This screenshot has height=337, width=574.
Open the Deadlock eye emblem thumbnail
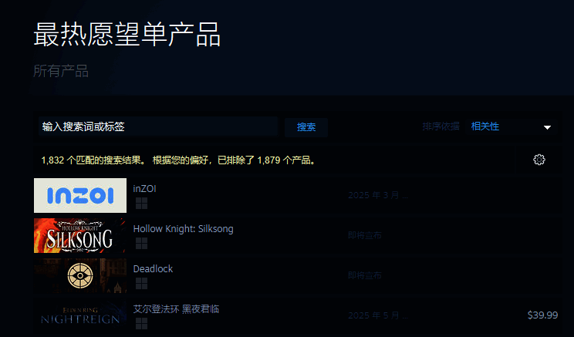(80, 275)
